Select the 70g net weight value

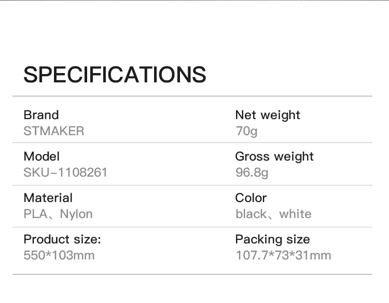pos(246,131)
